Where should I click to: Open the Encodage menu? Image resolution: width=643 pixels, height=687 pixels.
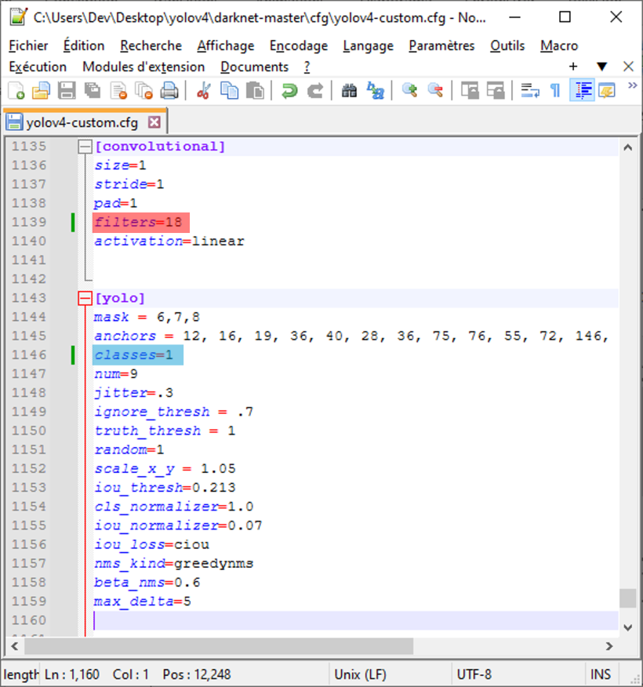coord(299,45)
